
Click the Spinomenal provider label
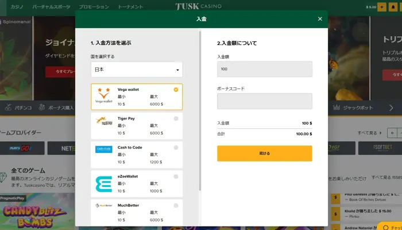(16, 22)
